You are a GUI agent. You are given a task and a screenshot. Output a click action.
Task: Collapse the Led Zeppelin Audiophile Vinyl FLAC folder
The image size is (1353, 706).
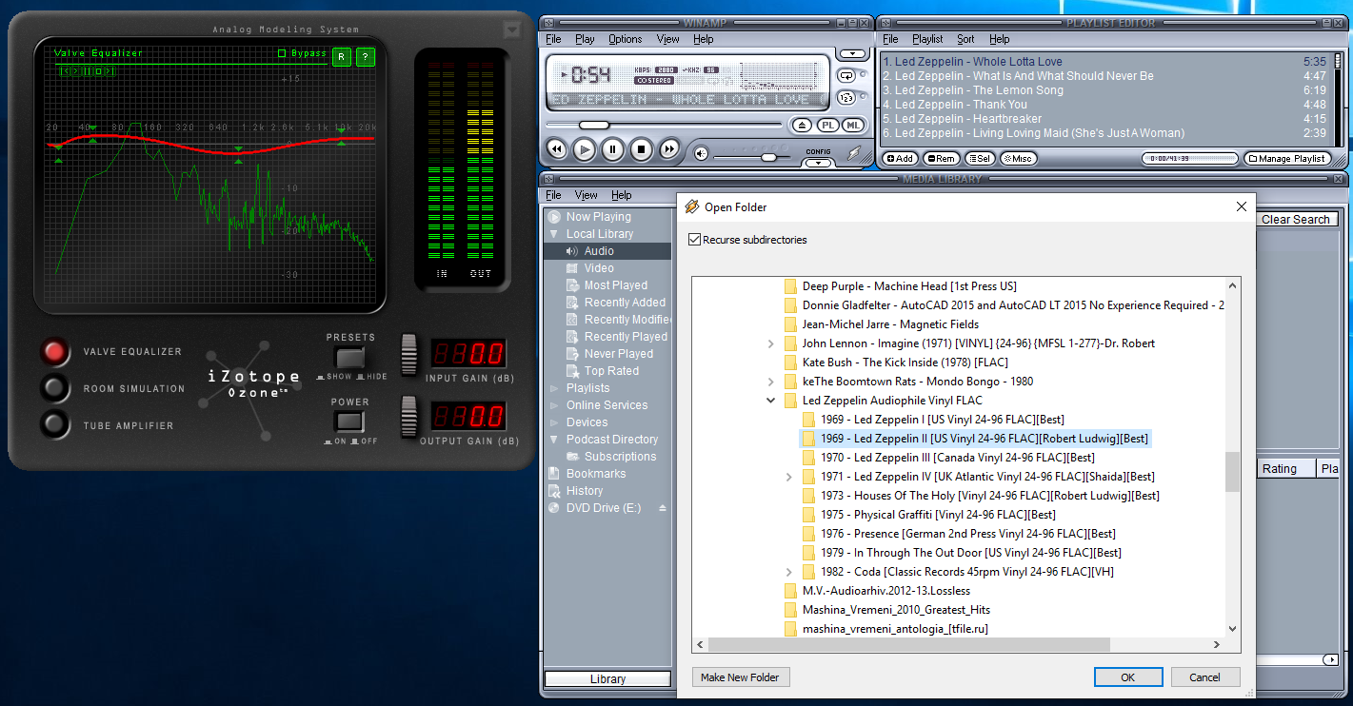coord(771,401)
